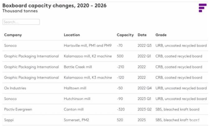Click the 2022 Q4 date cell

(144, 88)
